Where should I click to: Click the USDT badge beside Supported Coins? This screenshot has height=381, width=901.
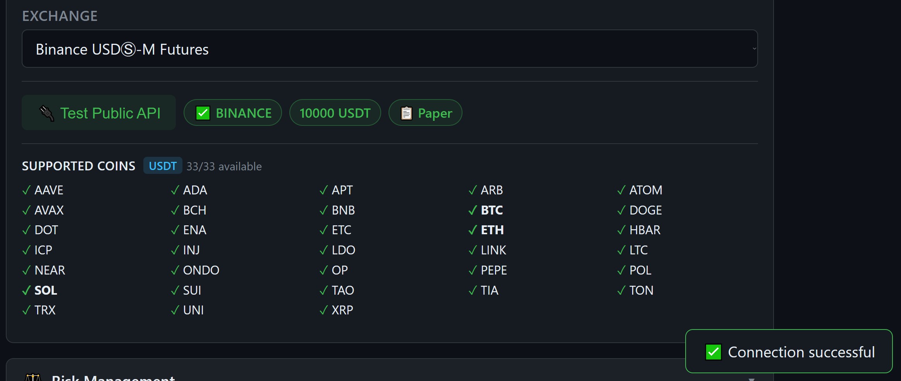point(162,166)
